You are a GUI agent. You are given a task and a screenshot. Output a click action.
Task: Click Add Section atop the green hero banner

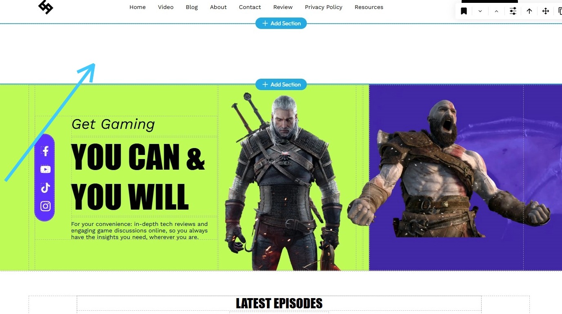281,84
